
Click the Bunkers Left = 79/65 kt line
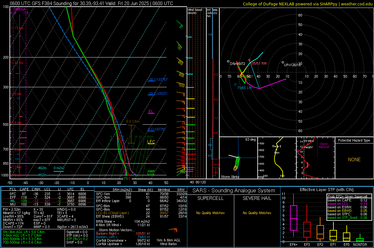click(123, 237)
